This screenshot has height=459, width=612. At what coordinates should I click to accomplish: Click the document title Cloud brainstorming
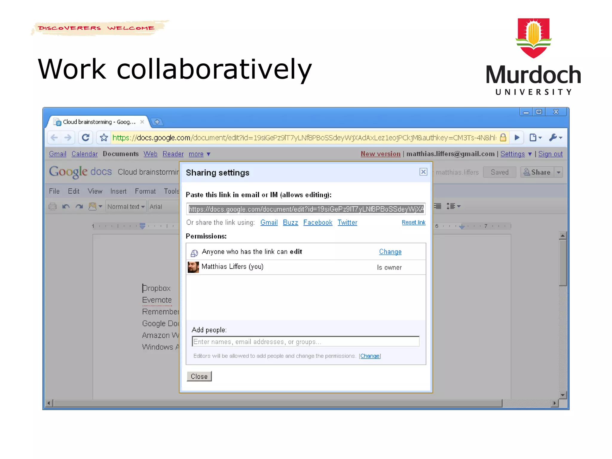coord(148,172)
